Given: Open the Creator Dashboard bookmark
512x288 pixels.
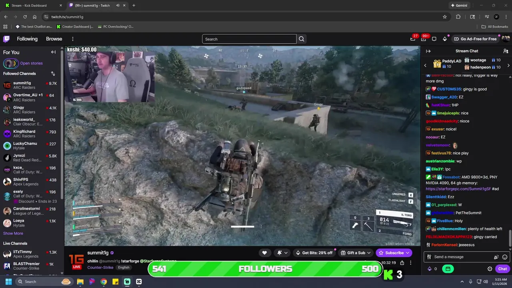Looking at the screenshot, I should point(75,27).
